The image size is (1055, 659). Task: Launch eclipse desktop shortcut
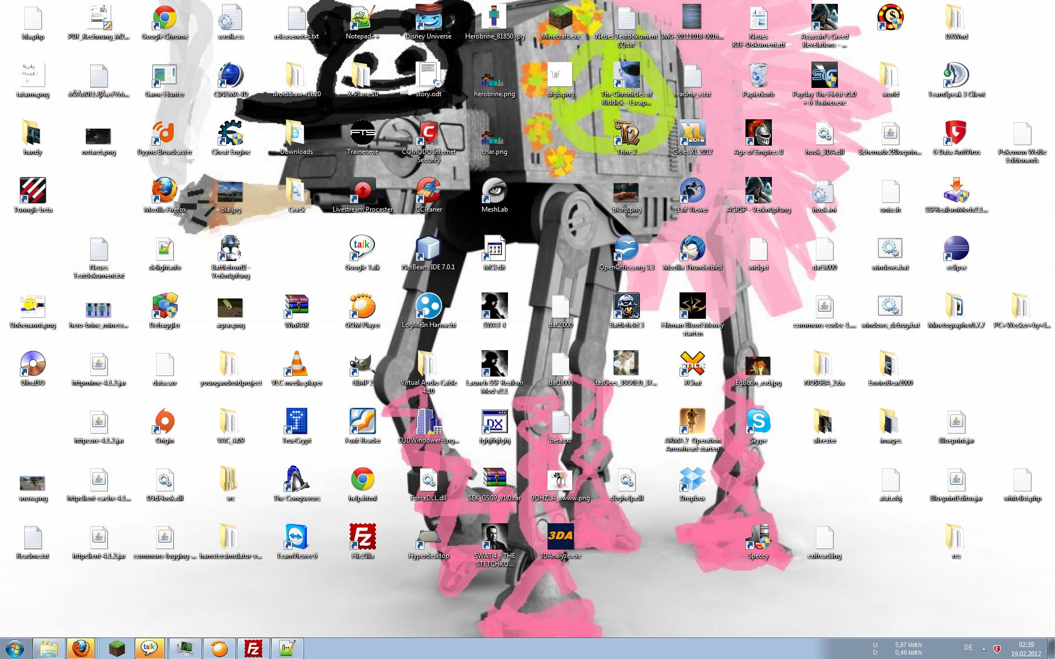click(x=956, y=253)
